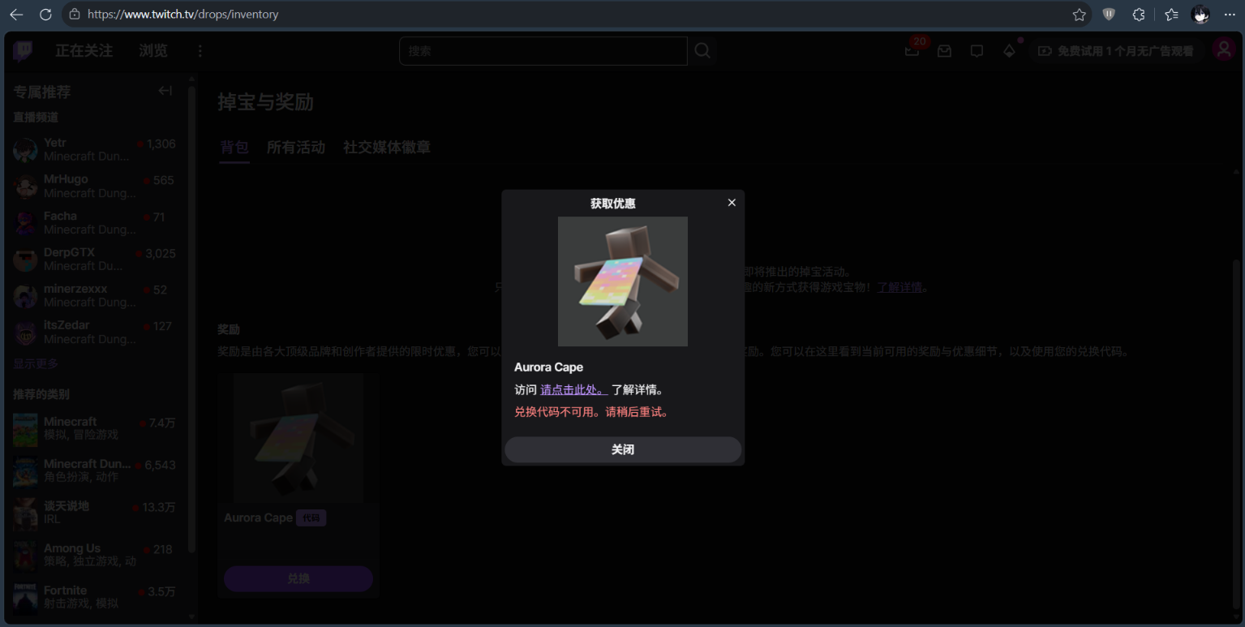Go back using the browser back arrow

coord(16,15)
